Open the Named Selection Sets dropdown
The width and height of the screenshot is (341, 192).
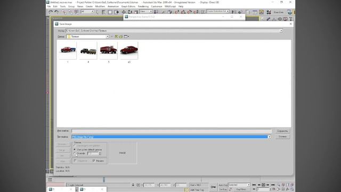click(x=218, y=11)
